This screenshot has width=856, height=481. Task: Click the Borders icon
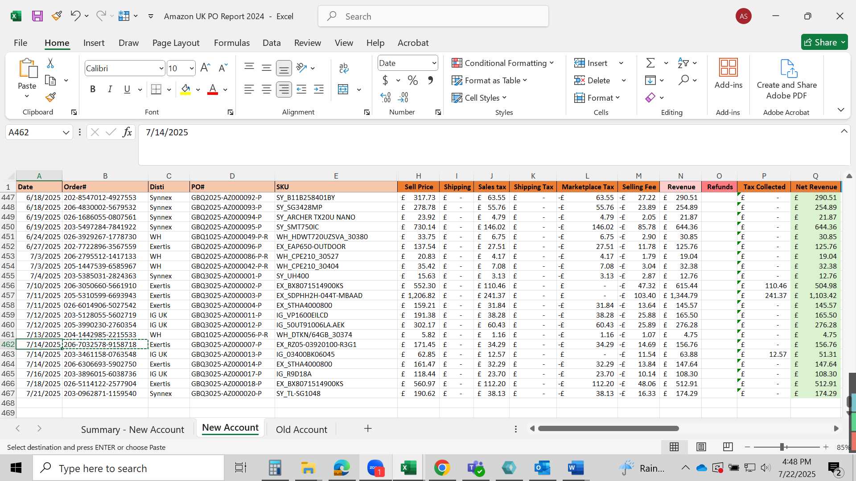pyautogui.click(x=156, y=90)
